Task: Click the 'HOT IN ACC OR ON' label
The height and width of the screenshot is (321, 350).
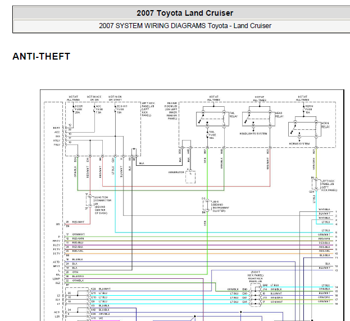Action: pyautogui.click(x=94, y=98)
